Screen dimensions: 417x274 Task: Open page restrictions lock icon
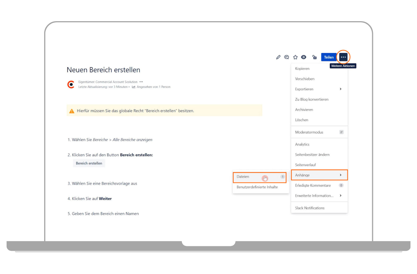pyautogui.click(x=314, y=57)
